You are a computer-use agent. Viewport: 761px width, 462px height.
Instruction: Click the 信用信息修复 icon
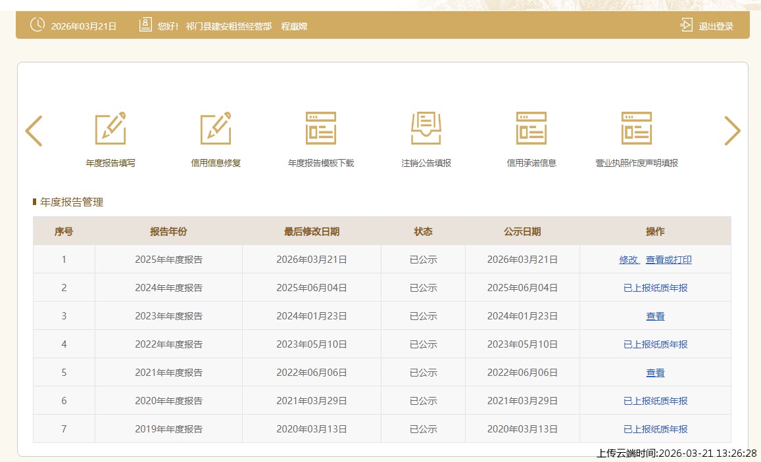216,128
